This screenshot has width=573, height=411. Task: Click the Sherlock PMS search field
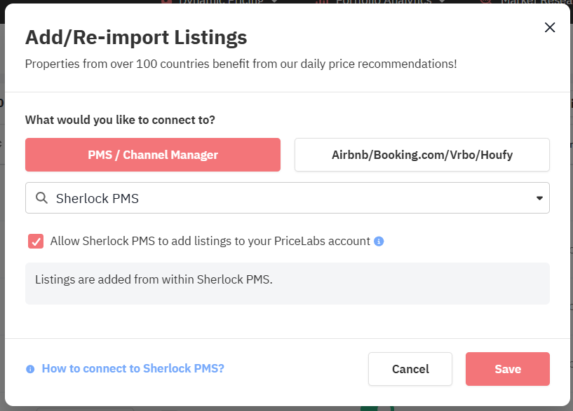tap(281, 198)
